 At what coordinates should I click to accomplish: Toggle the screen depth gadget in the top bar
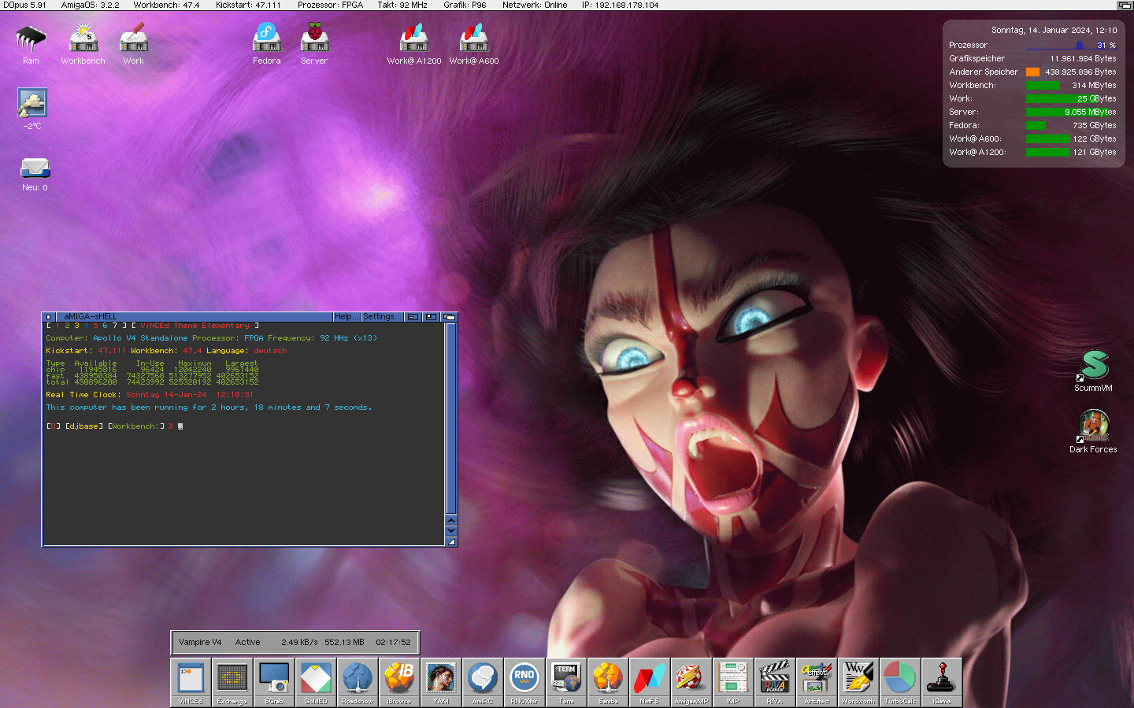[1125, 5]
